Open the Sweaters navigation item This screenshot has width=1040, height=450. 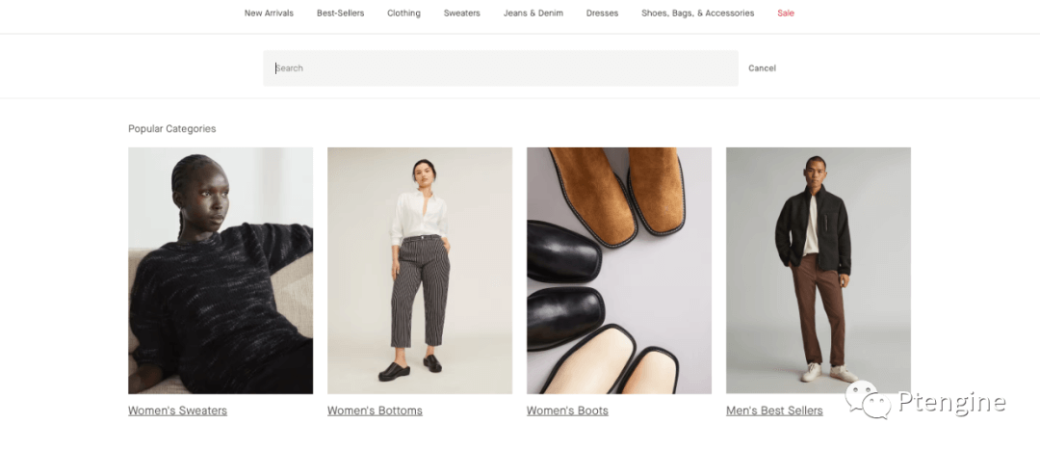click(x=461, y=13)
